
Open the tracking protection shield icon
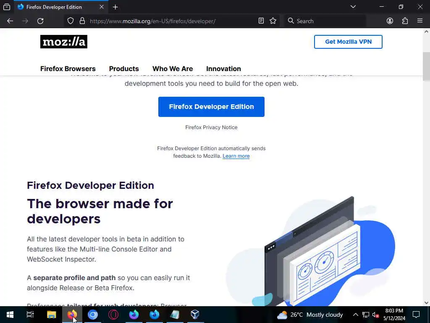pos(71,21)
